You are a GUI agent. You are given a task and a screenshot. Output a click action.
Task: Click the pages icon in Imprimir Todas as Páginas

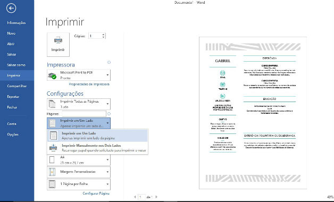coord(52,104)
